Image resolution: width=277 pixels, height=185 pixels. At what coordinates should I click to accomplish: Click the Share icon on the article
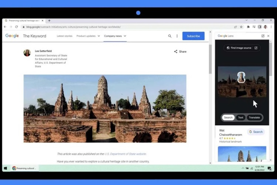[x=176, y=52]
